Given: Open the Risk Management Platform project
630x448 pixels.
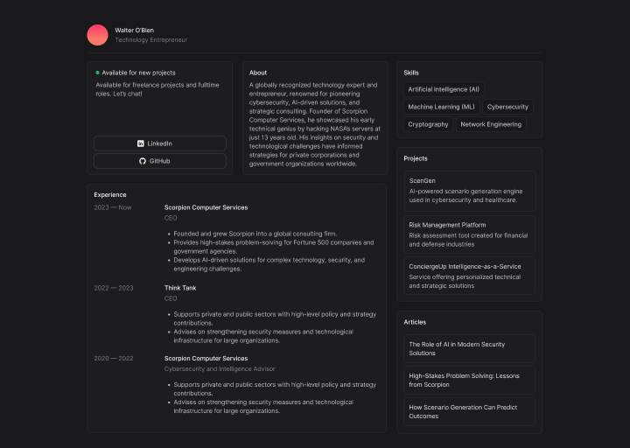Looking at the screenshot, I should coord(469,234).
